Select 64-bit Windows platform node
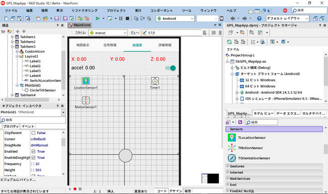This screenshot has height=194, width=328. click(x=260, y=86)
